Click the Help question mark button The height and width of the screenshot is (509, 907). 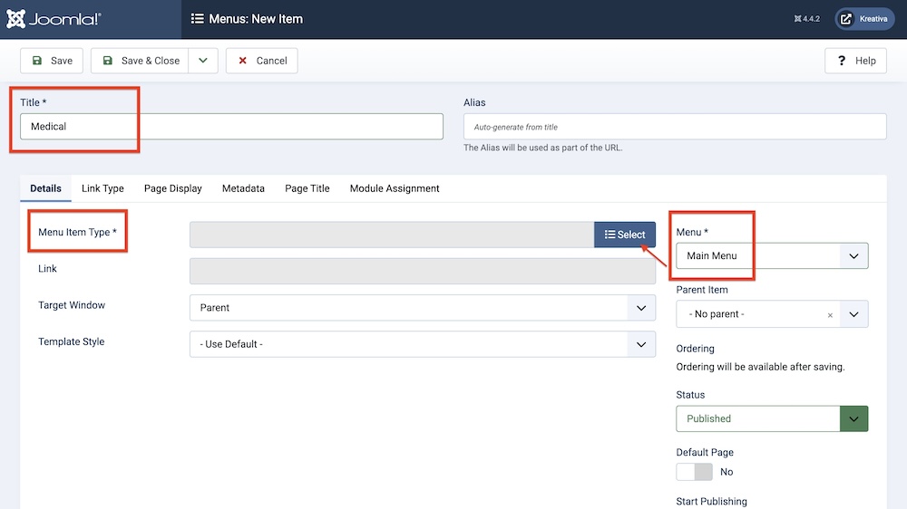855,61
